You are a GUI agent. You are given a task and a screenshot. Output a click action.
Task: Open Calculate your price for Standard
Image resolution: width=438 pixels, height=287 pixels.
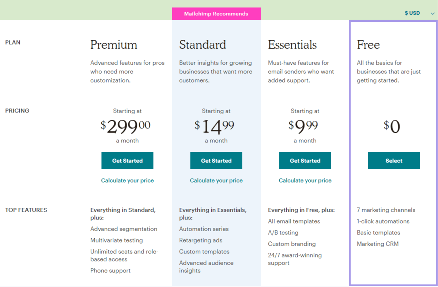tap(216, 180)
